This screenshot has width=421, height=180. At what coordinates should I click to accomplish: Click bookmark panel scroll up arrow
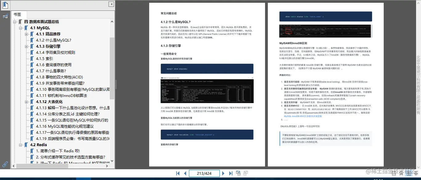112,21
